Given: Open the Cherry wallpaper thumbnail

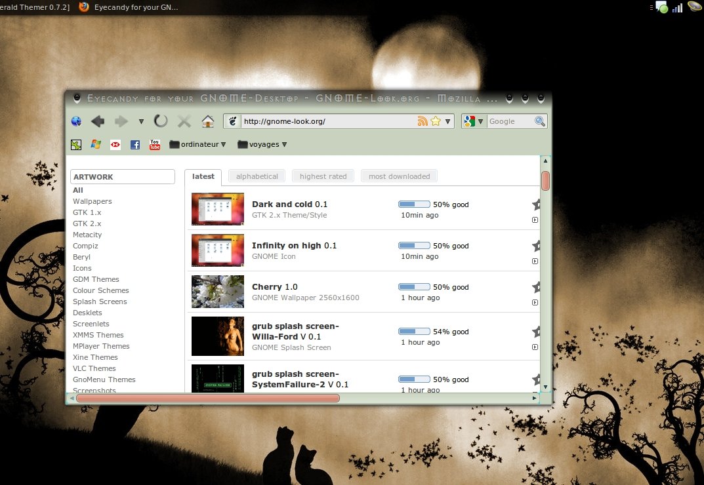Looking at the screenshot, I should 218,292.
